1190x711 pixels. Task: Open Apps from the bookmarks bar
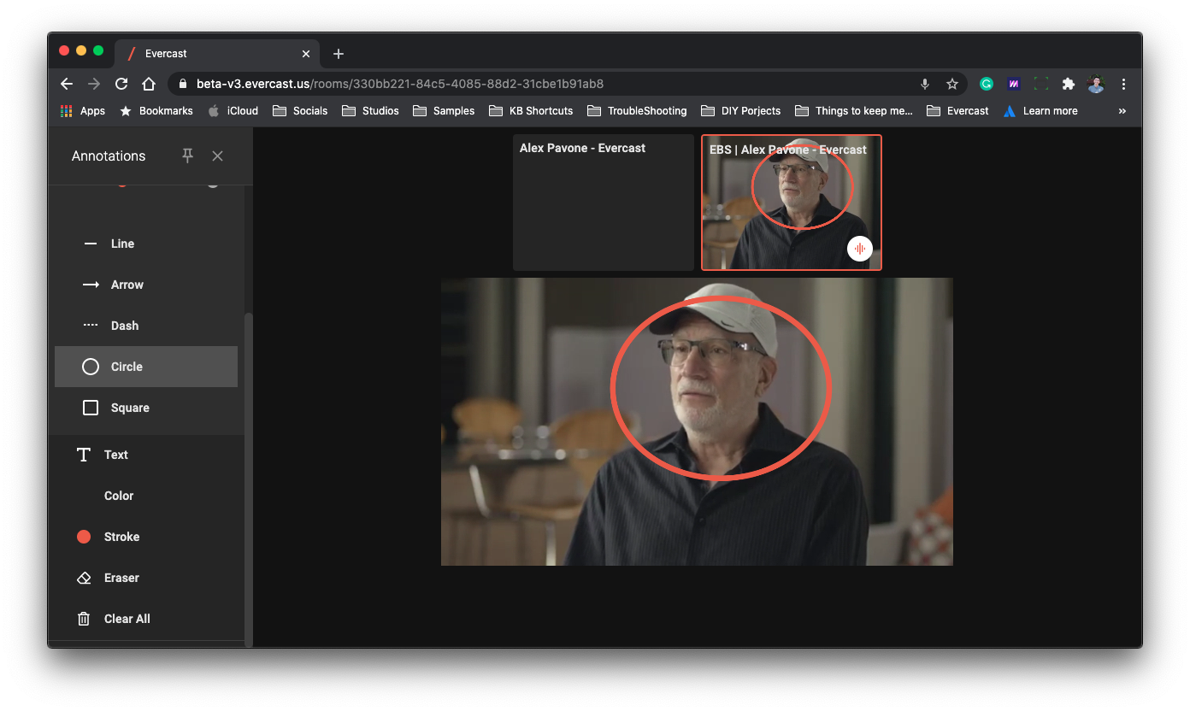[x=83, y=111]
